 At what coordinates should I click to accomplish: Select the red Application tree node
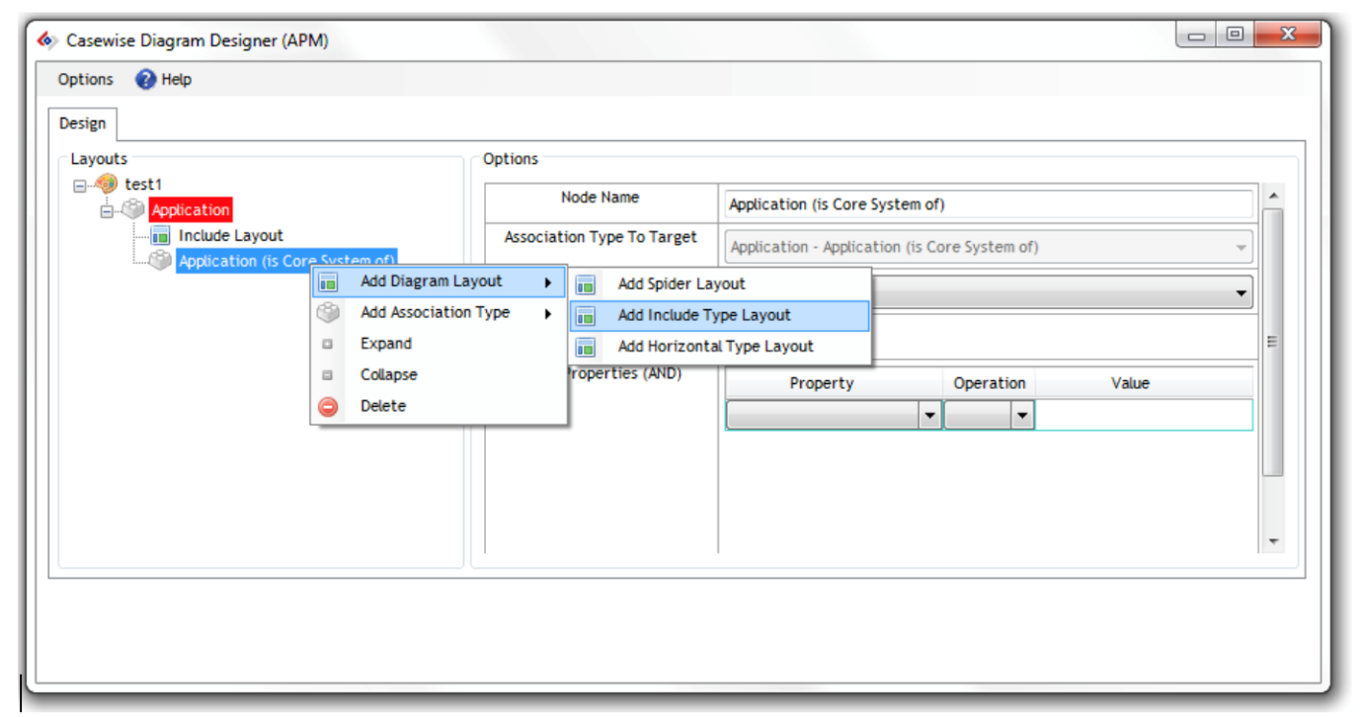[x=191, y=209]
